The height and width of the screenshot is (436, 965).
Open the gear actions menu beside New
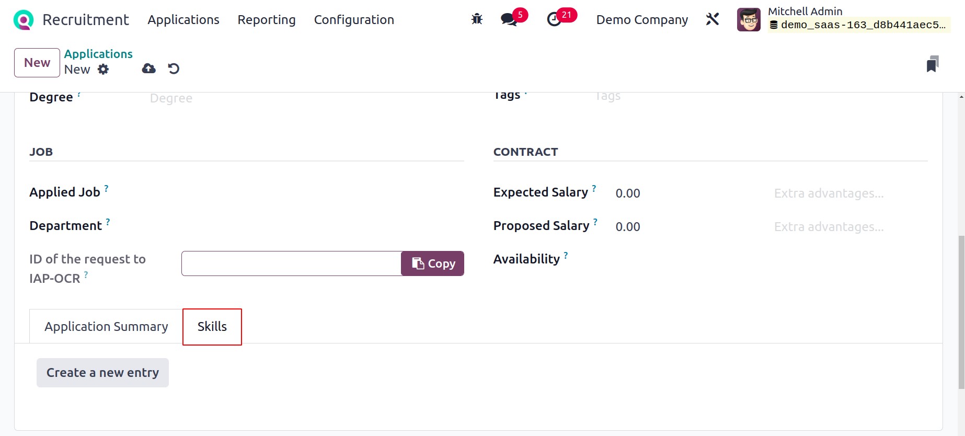[x=104, y=69]
